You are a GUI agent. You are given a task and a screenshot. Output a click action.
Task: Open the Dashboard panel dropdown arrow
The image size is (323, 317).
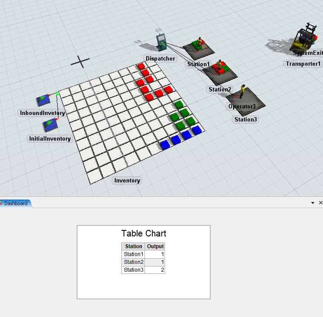[x=313, y=203]
